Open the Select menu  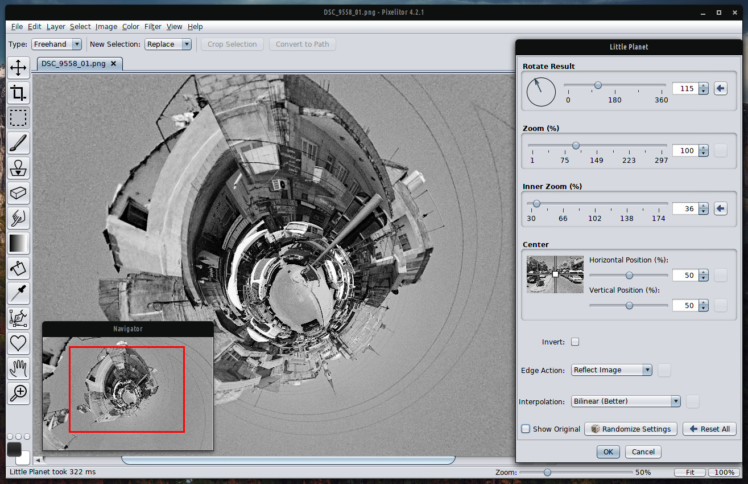point(80,27)
